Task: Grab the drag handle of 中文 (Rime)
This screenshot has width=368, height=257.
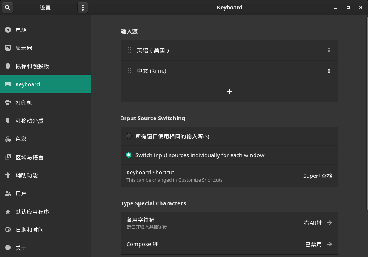Action: [x=129, y=71]
